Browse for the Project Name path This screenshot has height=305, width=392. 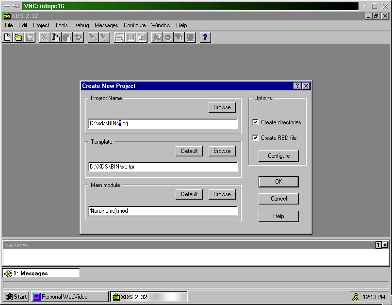point(222,107)
